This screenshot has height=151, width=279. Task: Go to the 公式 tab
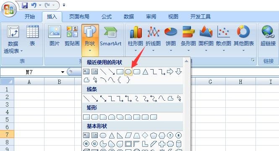(107, 17)
